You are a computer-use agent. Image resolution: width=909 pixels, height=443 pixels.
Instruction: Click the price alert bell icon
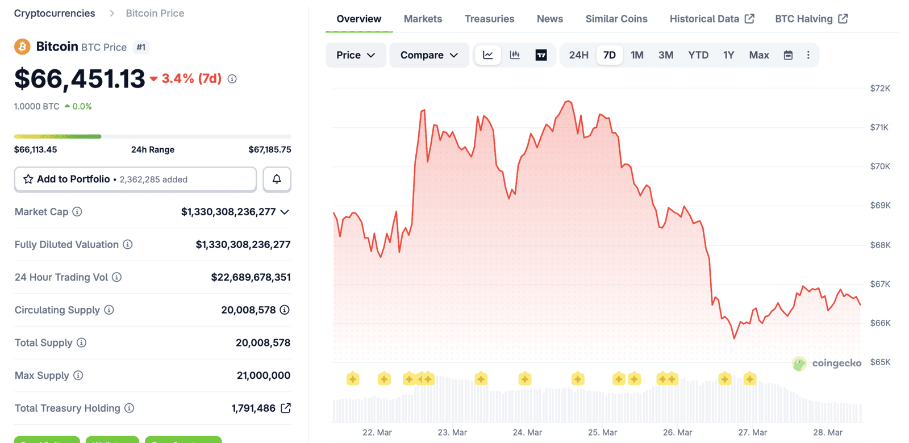pyautogui.click(x=277, y=179)
